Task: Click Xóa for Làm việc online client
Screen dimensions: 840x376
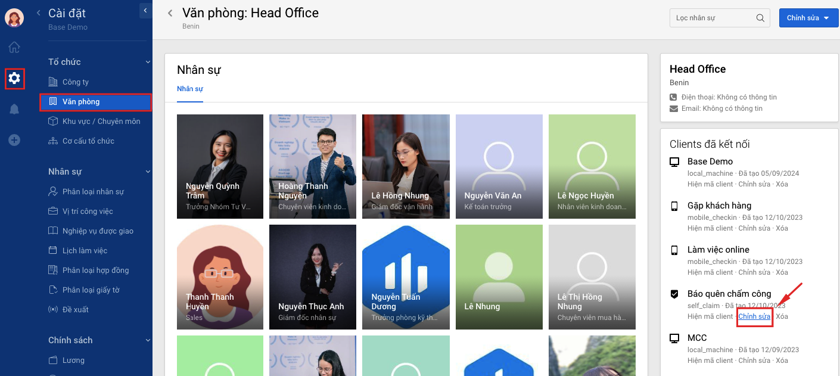Action: coord(782,272)
